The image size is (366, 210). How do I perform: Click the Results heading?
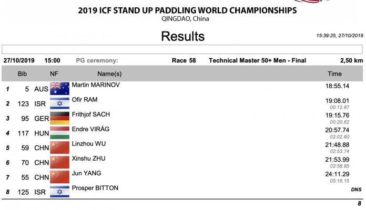(x=182, y=36)
